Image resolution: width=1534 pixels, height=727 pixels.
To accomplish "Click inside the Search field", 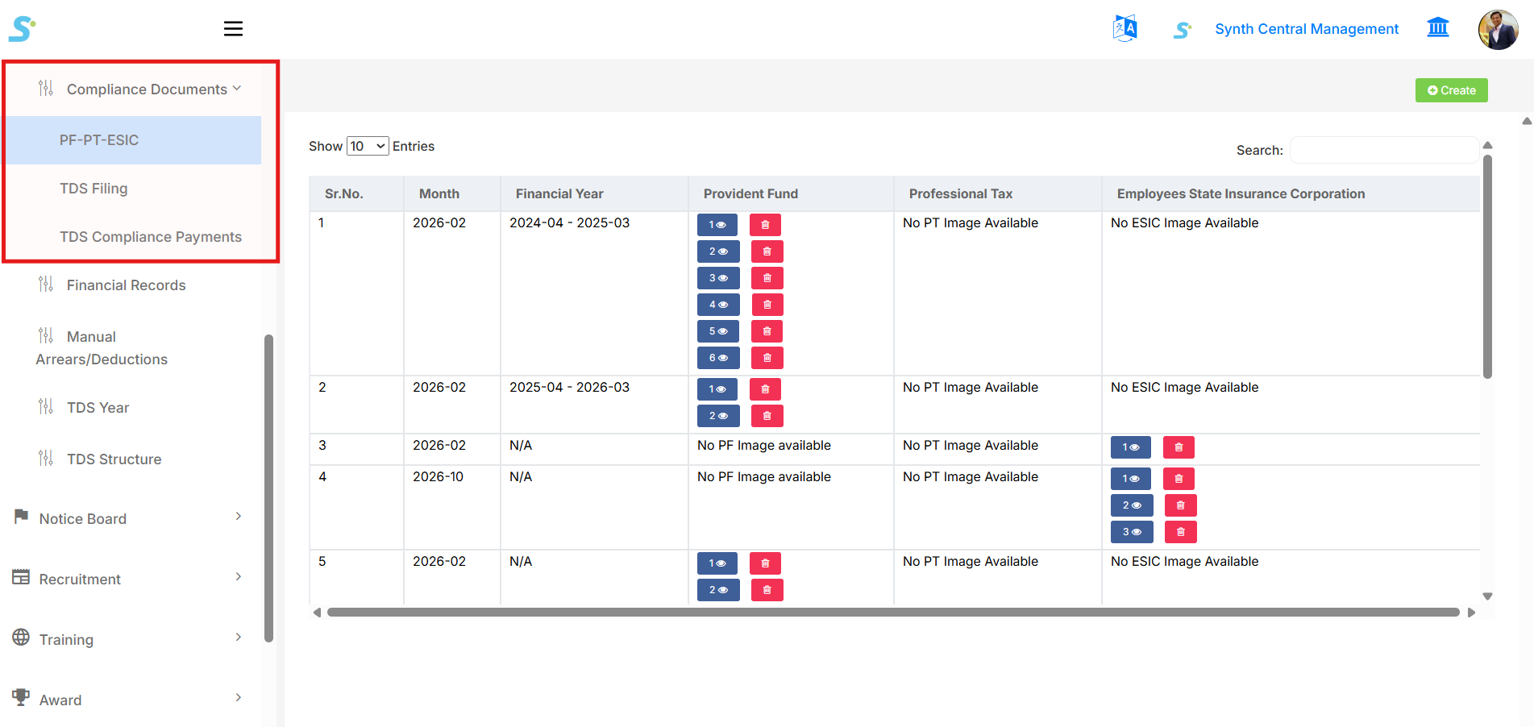I will point(1383,150).
